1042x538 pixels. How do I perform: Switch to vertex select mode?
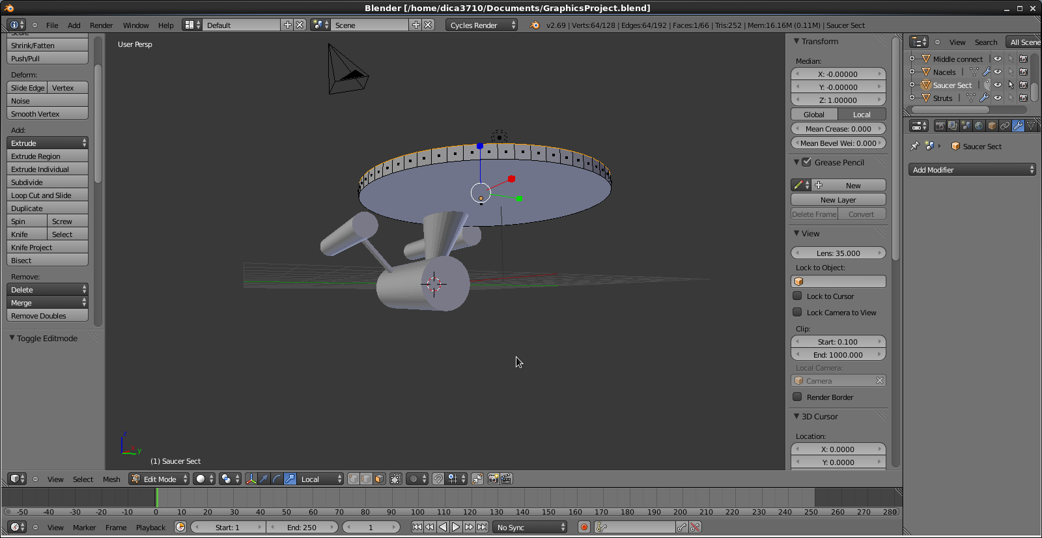[x=354, y=479]
